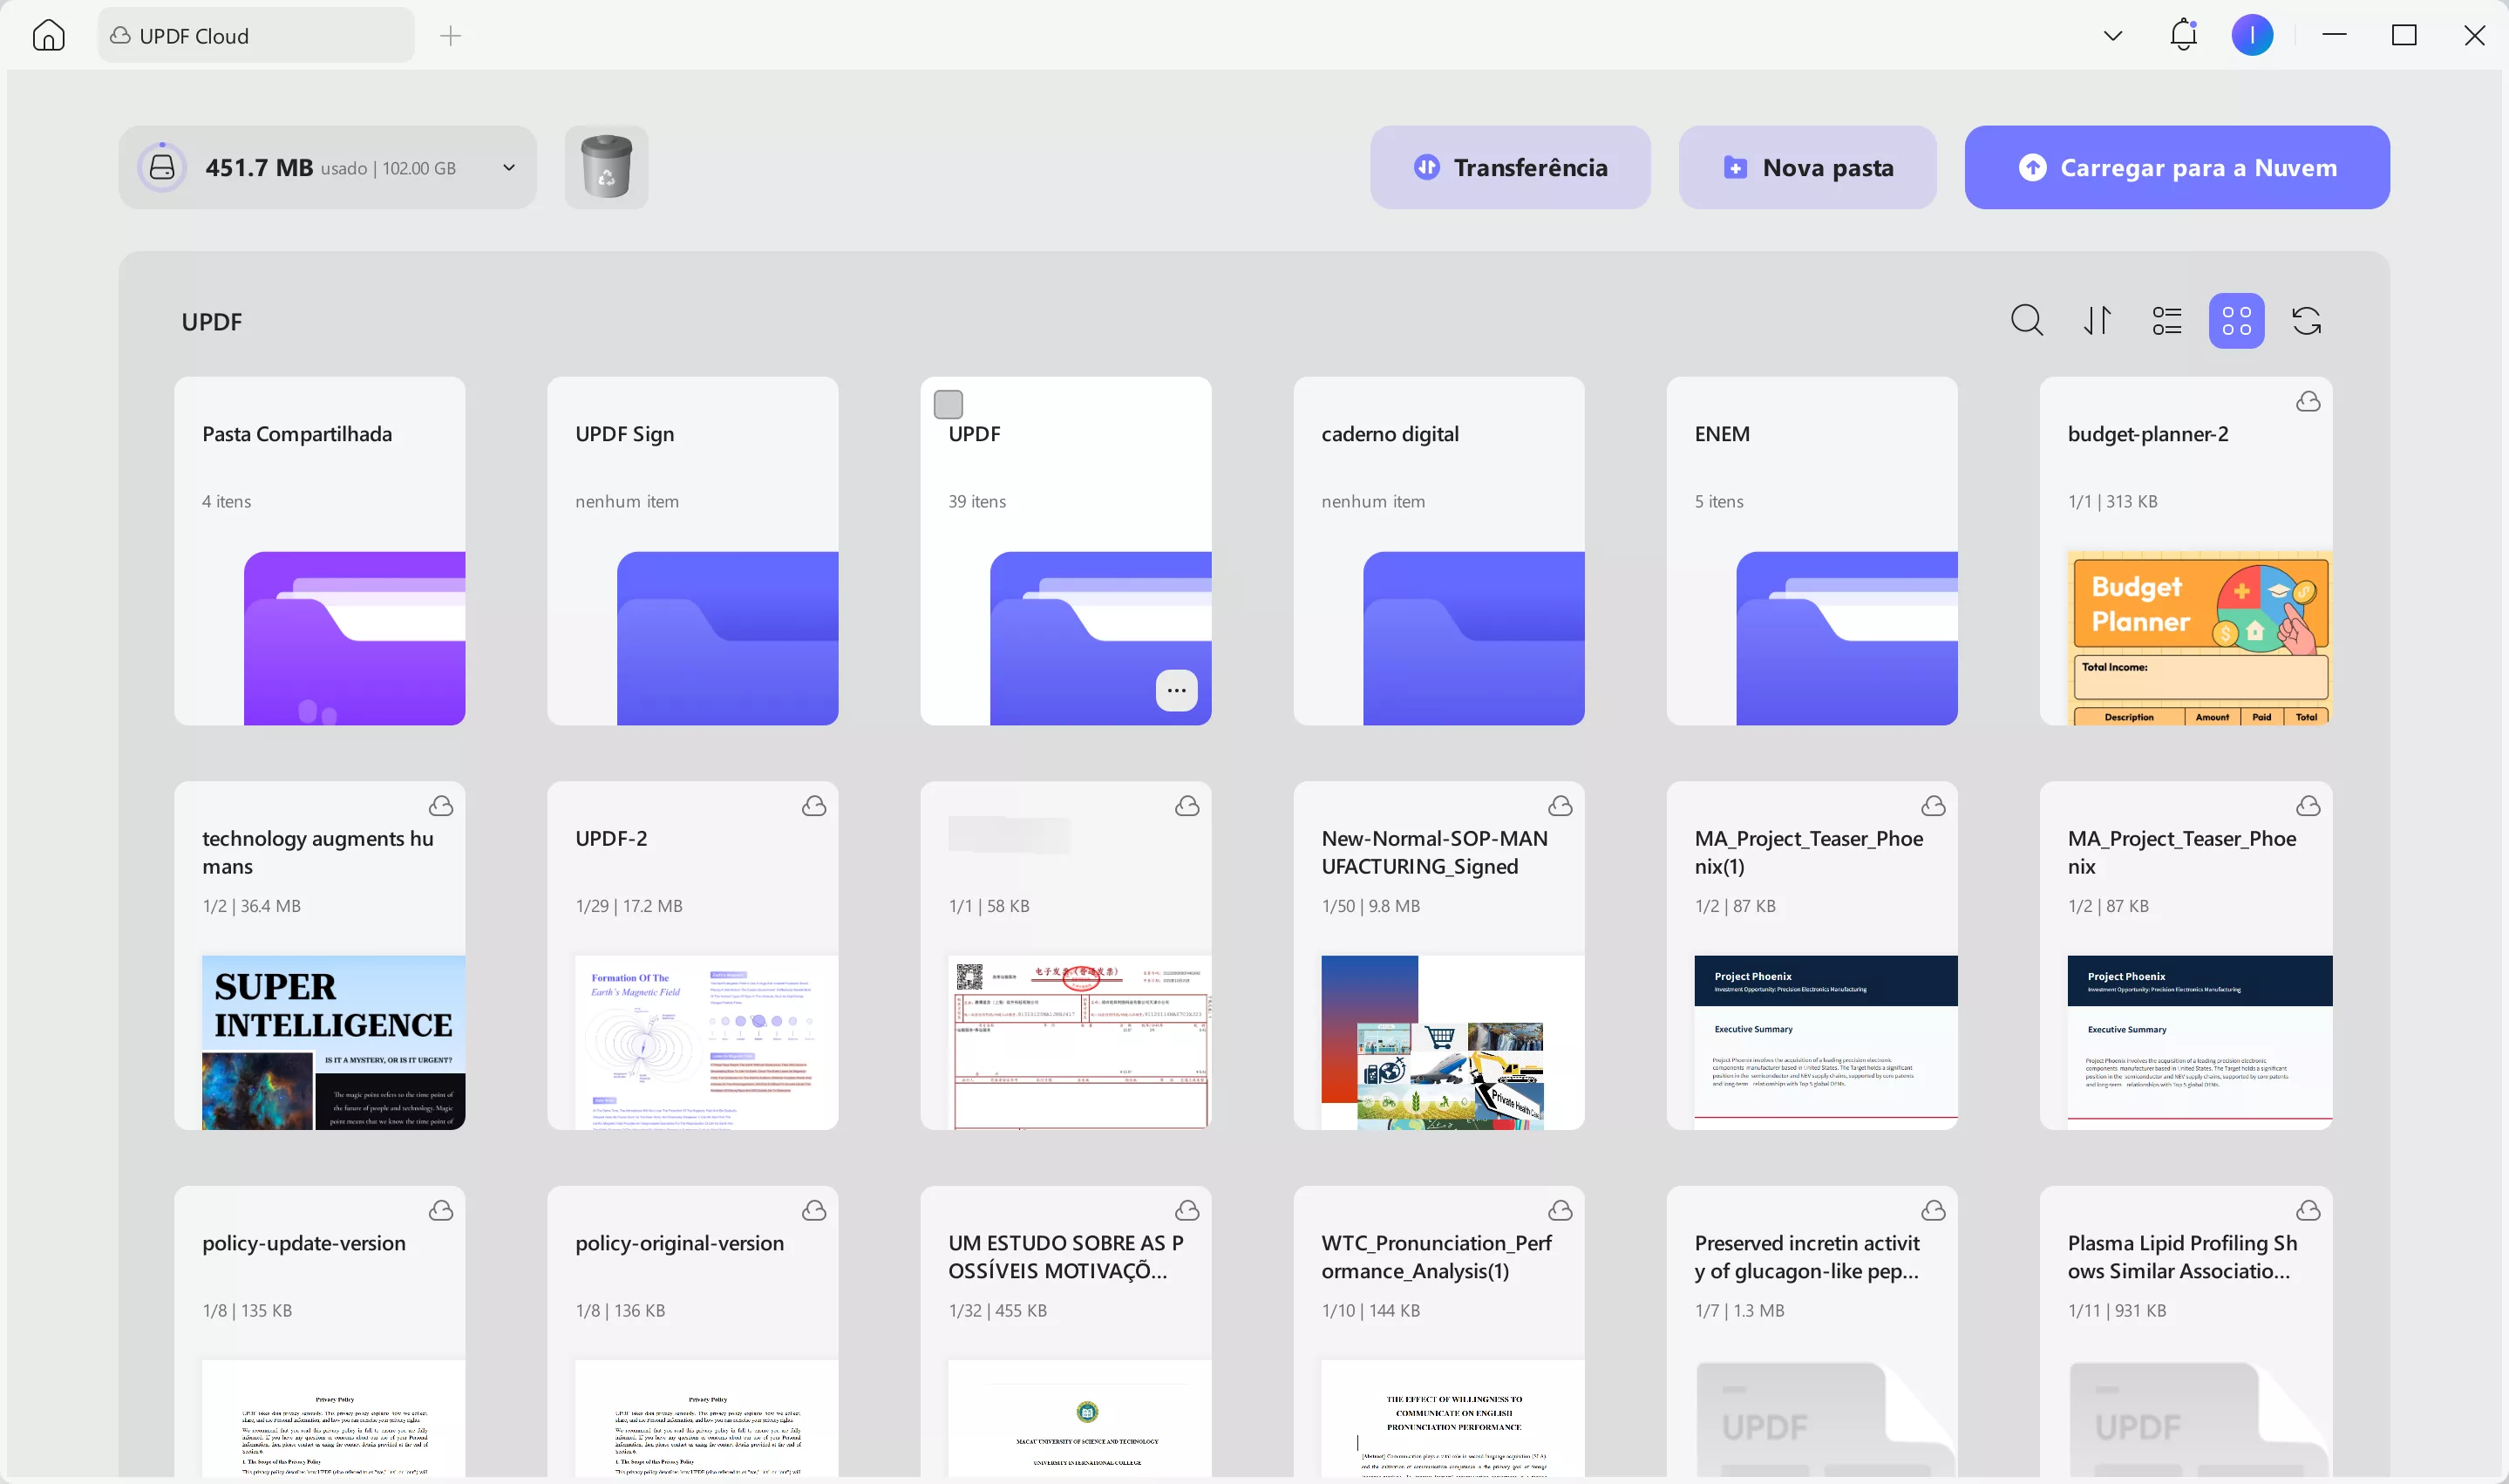Click cloud icon on budget-planner-2
Viewport: 2509px width, 1484px height.
pos(2307,402)
